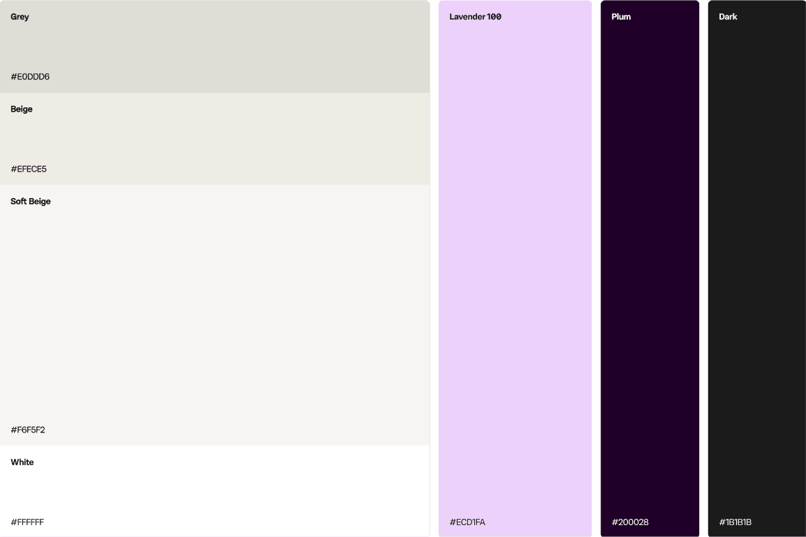Click the hex code #FFFFFF
This screenshot has height=537, width=806.
point(27,522)
